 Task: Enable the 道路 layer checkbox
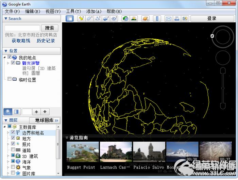pos(13,149)
